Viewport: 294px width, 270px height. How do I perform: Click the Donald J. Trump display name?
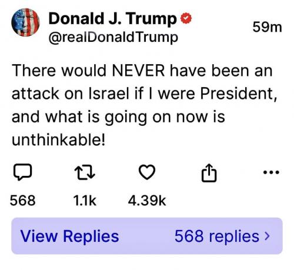pos(112,19)
